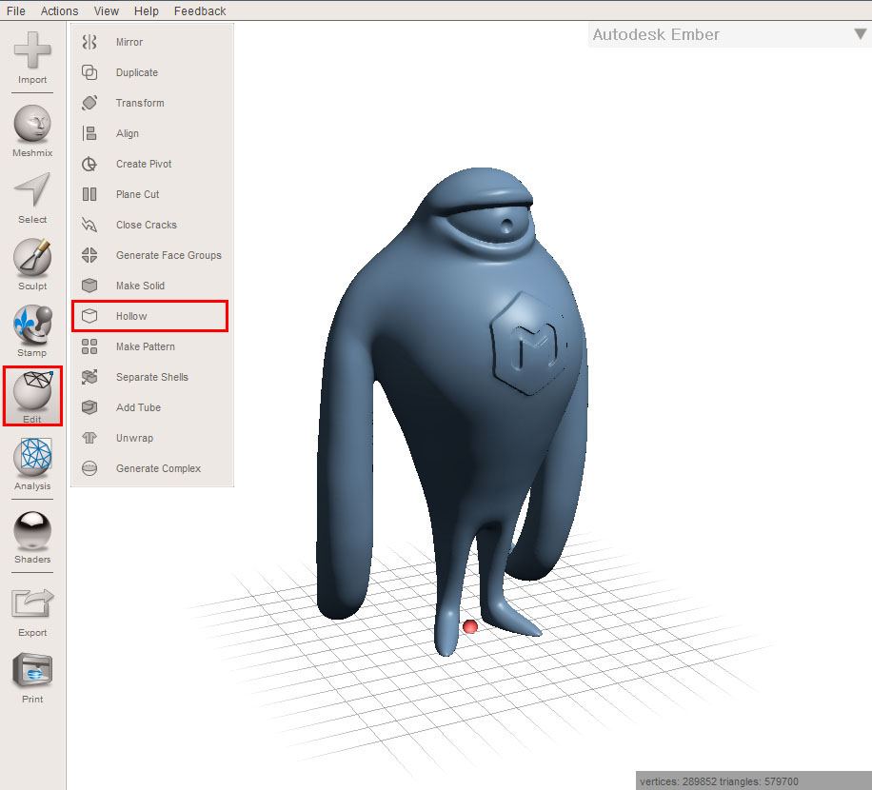
Task: Click the Unwrap command
Action: 151,438
